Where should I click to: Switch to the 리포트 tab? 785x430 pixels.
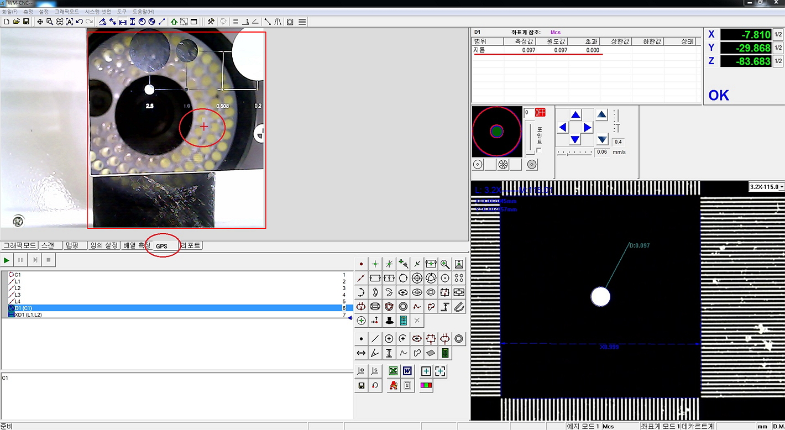(191, 245)
